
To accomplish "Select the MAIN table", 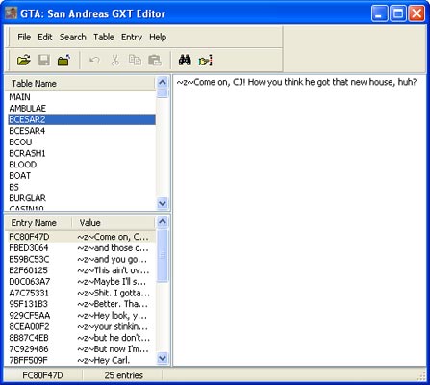I will (82, 97).
